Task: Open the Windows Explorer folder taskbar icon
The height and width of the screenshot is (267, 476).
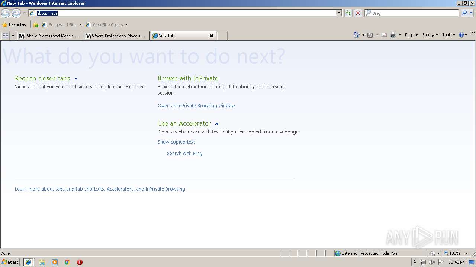Action: (x=42, y=262)
